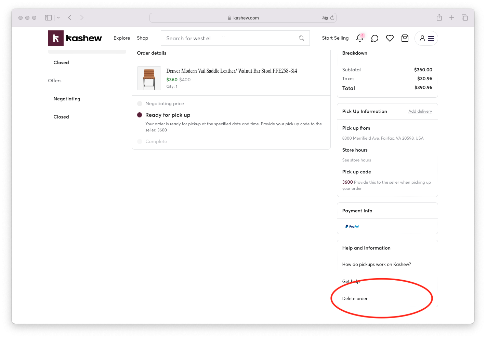Click the kashew.com address bar
486x338 pixels.
243,18
